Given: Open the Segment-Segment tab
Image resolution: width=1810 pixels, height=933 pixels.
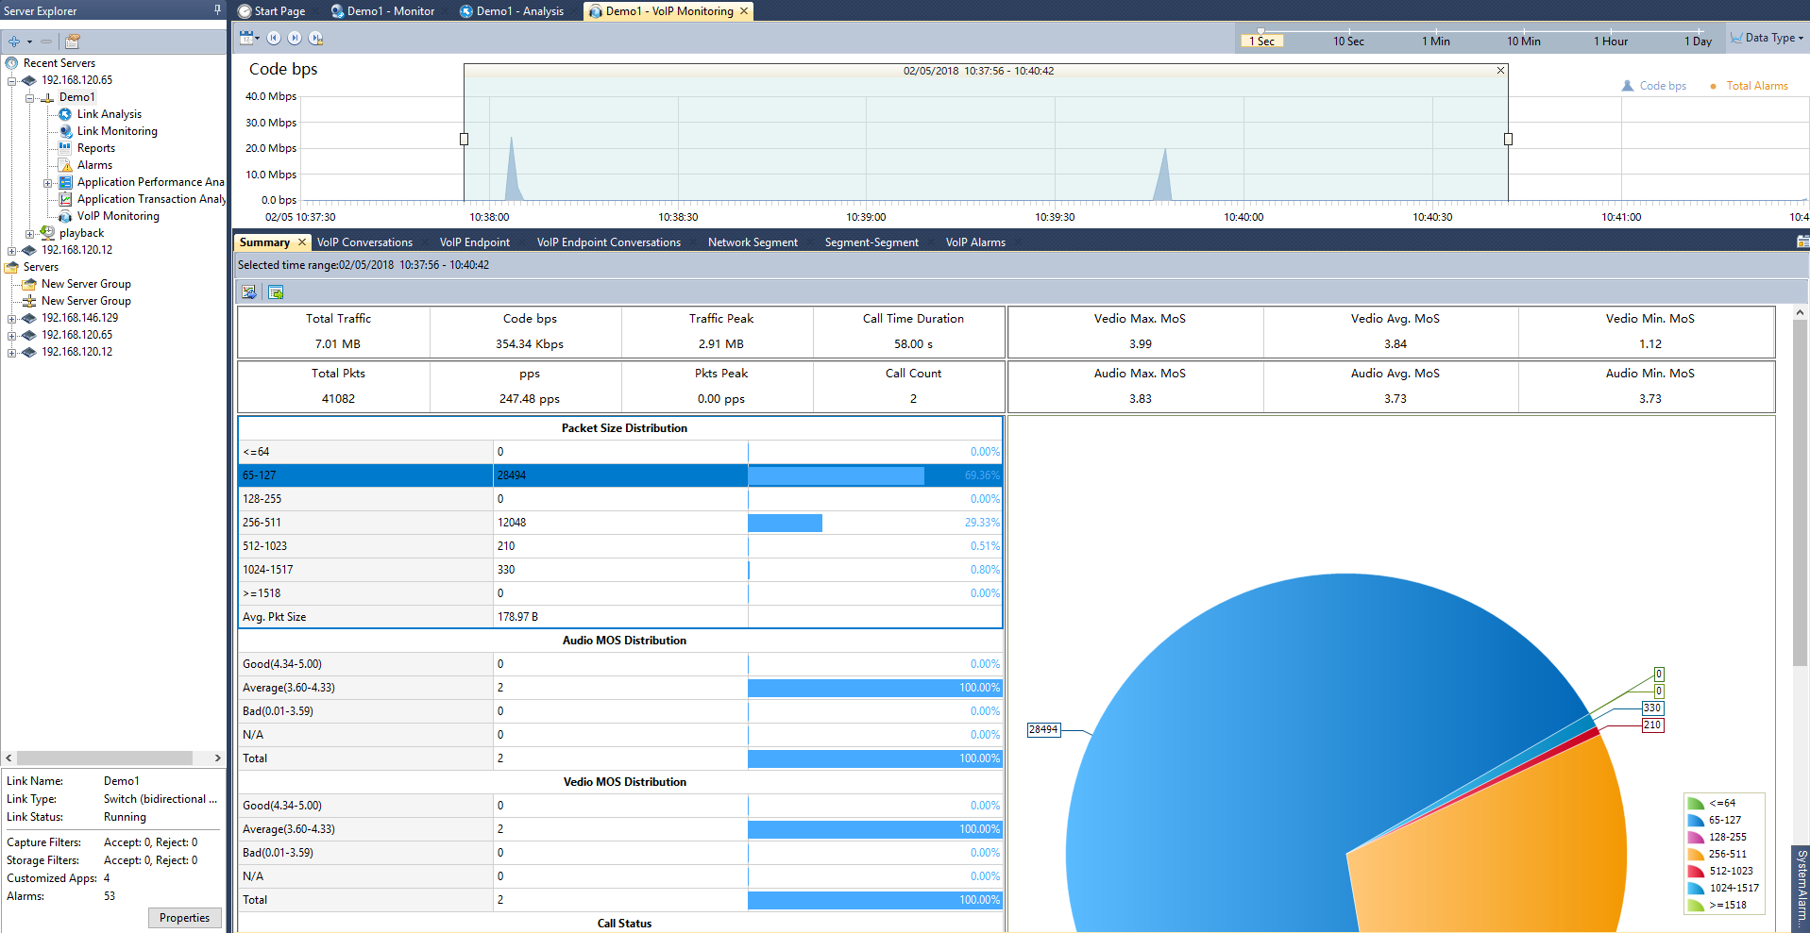Looking at the screenshot, I should point(871,242).
